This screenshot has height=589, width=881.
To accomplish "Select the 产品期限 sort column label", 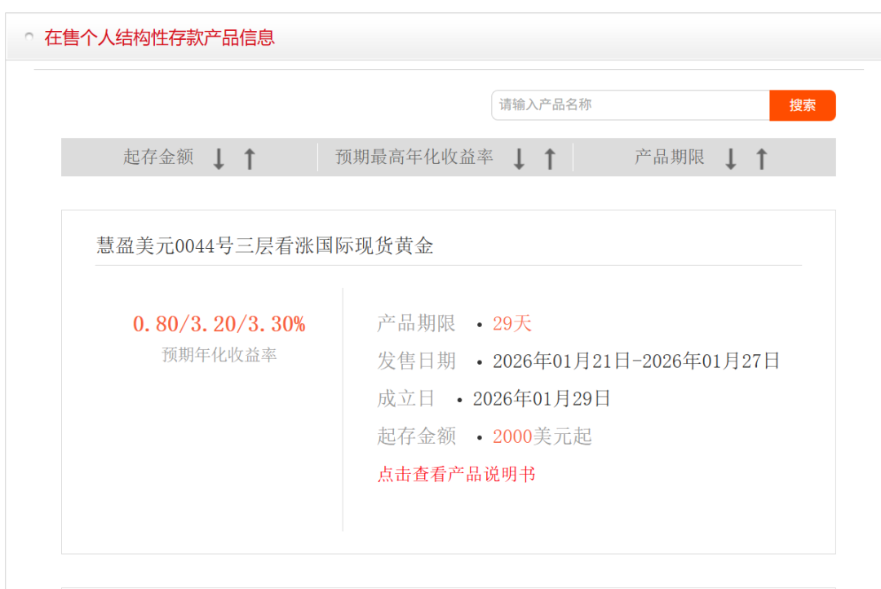I will point(670,157).
